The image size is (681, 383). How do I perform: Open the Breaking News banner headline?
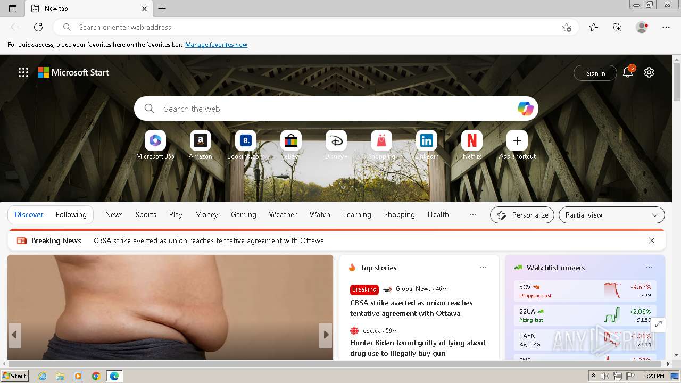[209, 240]
